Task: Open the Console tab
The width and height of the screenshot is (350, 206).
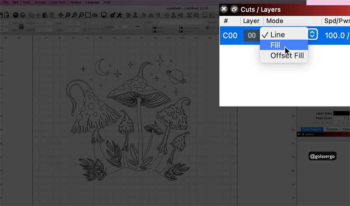Action: (x=332, y=129)
